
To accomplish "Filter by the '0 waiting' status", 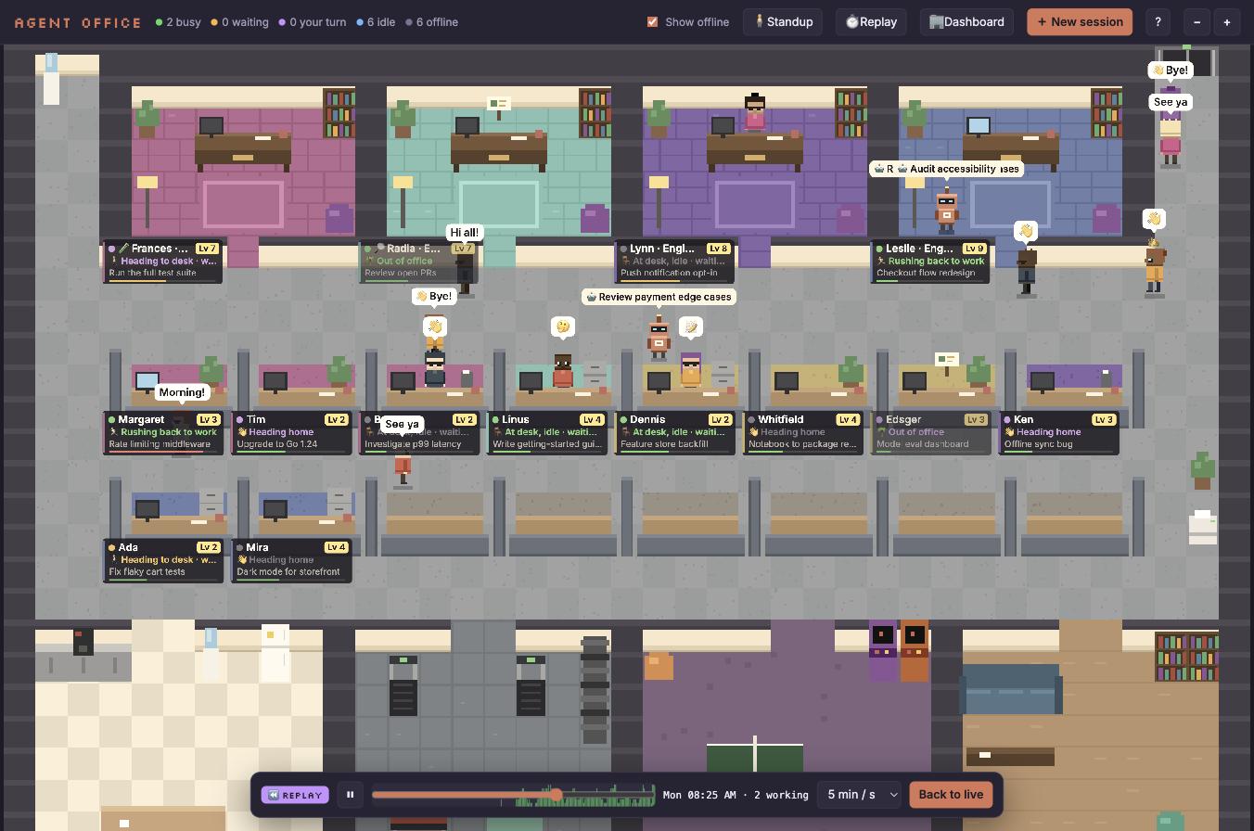I will 239,22.
